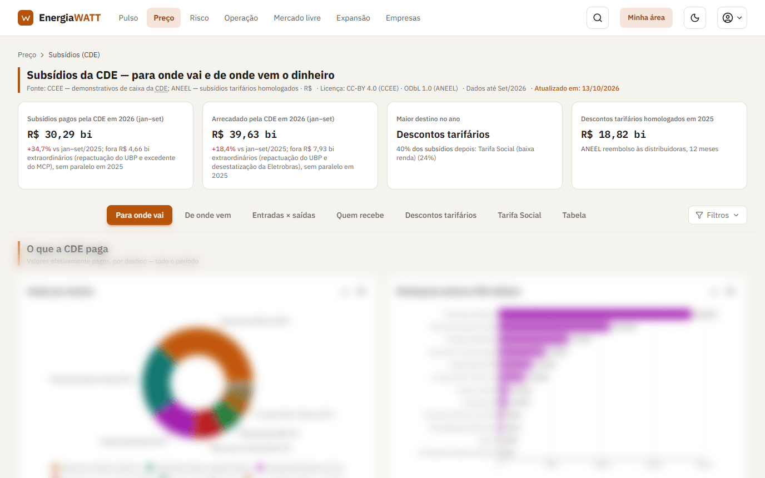765x478 pixels.
Task: Click the R$ 39,63 bi value
Action: click(x=244, y=135)
